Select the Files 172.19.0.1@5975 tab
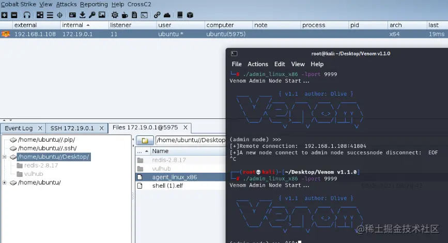 point(145,127)
